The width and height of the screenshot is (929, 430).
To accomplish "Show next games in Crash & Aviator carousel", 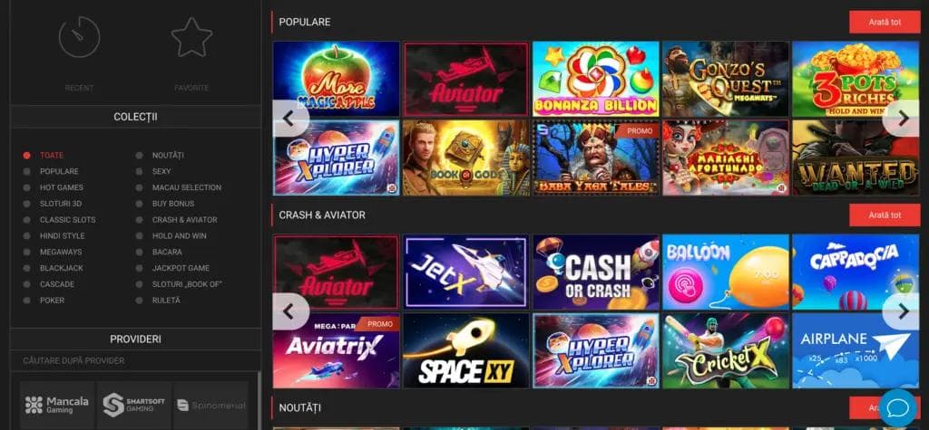I will (x=903, y=311).
